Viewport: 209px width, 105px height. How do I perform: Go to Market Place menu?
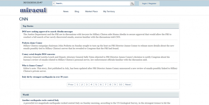click(91, 11)
